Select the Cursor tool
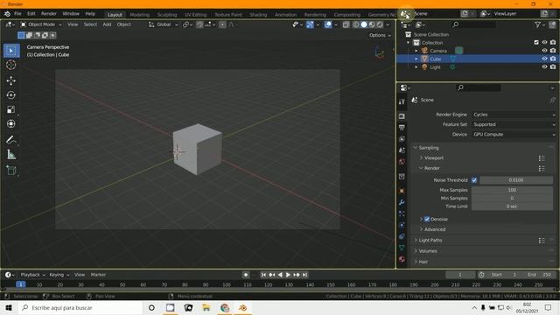This screenshot has width=560, height=315. [x=11, y=65]
